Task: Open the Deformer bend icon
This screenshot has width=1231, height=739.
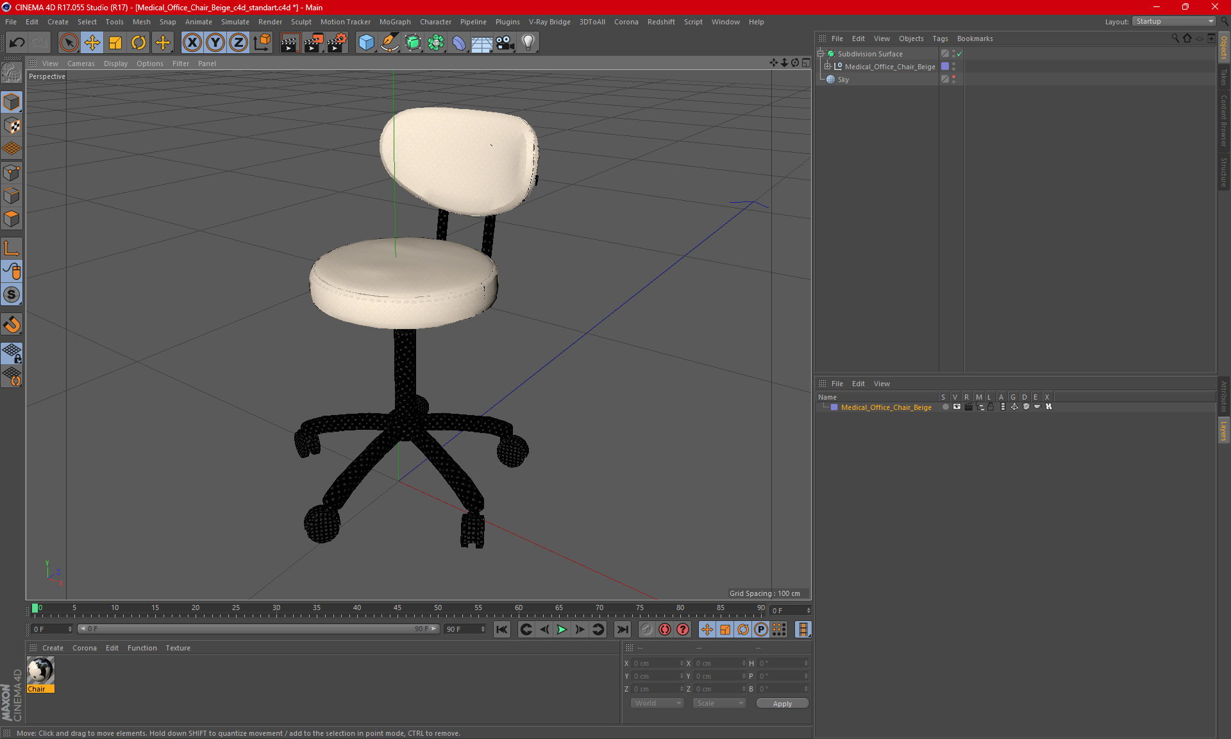Action: tap(459, 42)
